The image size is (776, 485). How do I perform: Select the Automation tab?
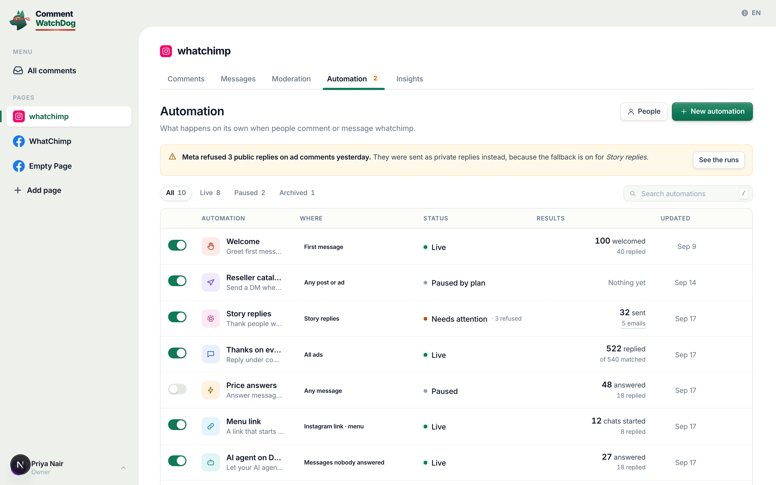tap(353, 79)
